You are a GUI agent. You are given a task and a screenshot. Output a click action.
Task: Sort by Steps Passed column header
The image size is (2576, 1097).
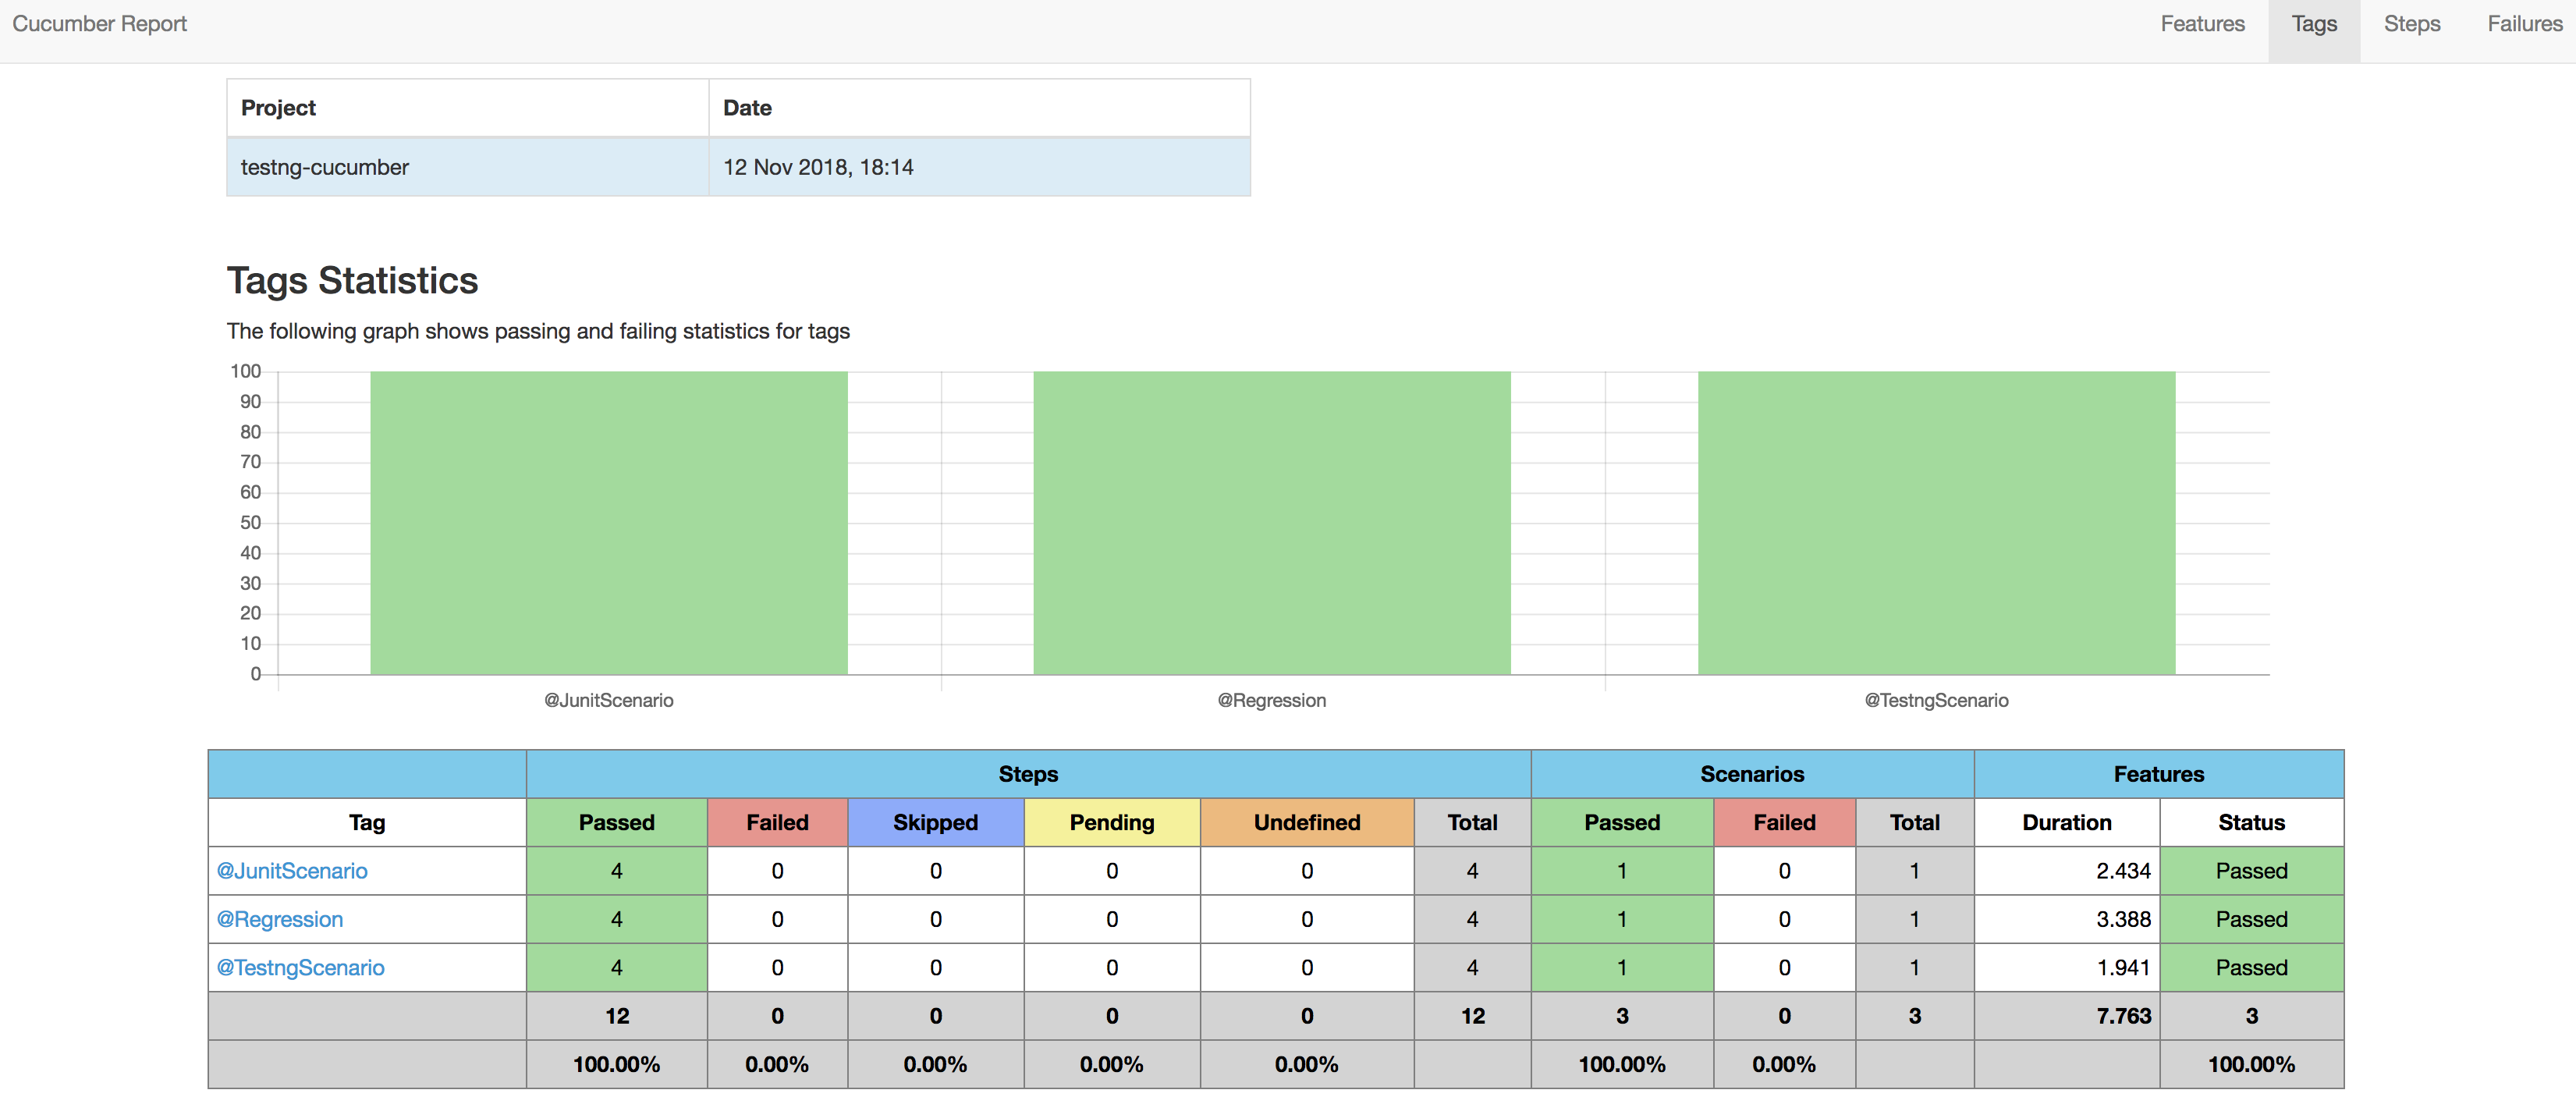point(616,823)
